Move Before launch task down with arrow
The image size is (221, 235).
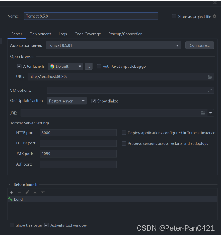pyautogui.click(x=43, y=192)
